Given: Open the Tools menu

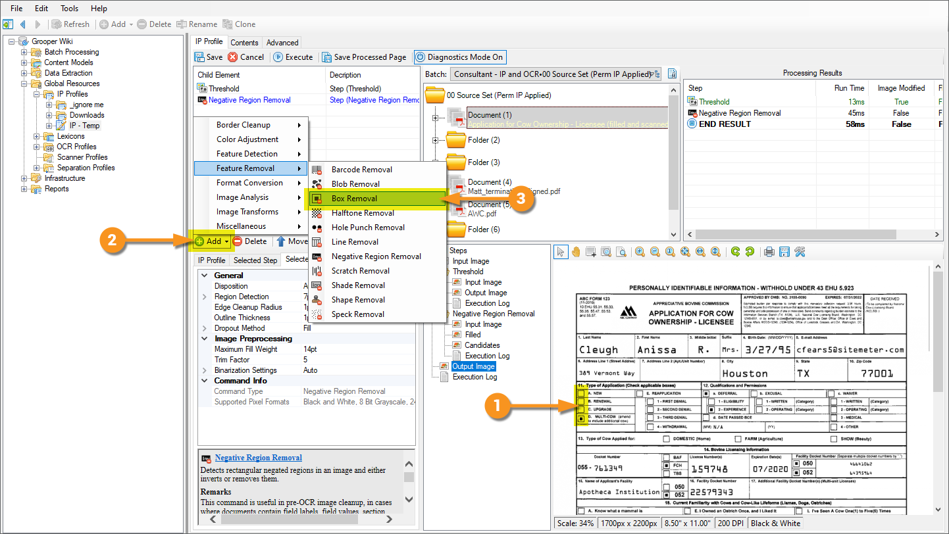Looking at the screenshot, I should 69,9.
